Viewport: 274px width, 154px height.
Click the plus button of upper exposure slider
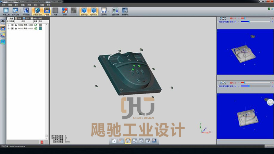[x=272, y=18]
